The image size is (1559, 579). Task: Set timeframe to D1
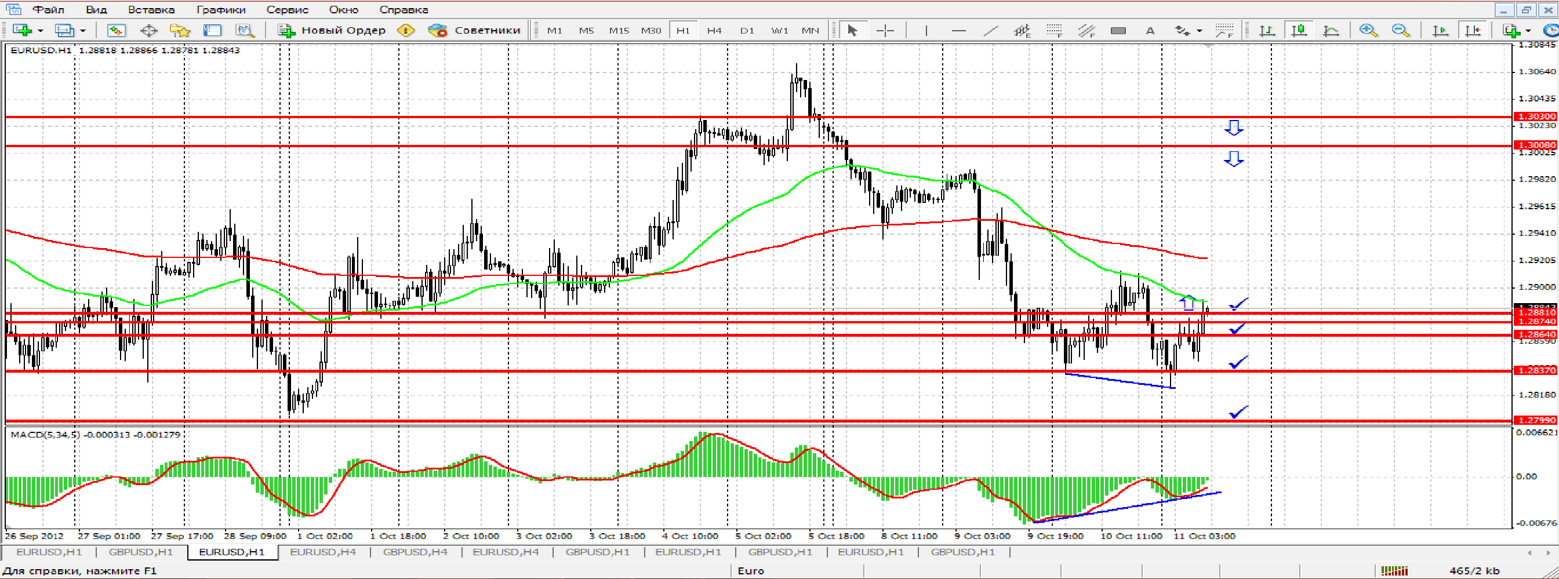pos(747,30)
